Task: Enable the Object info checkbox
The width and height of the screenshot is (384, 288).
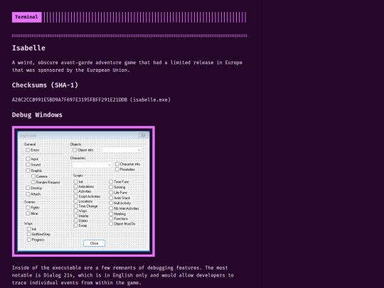Action: 75,150
